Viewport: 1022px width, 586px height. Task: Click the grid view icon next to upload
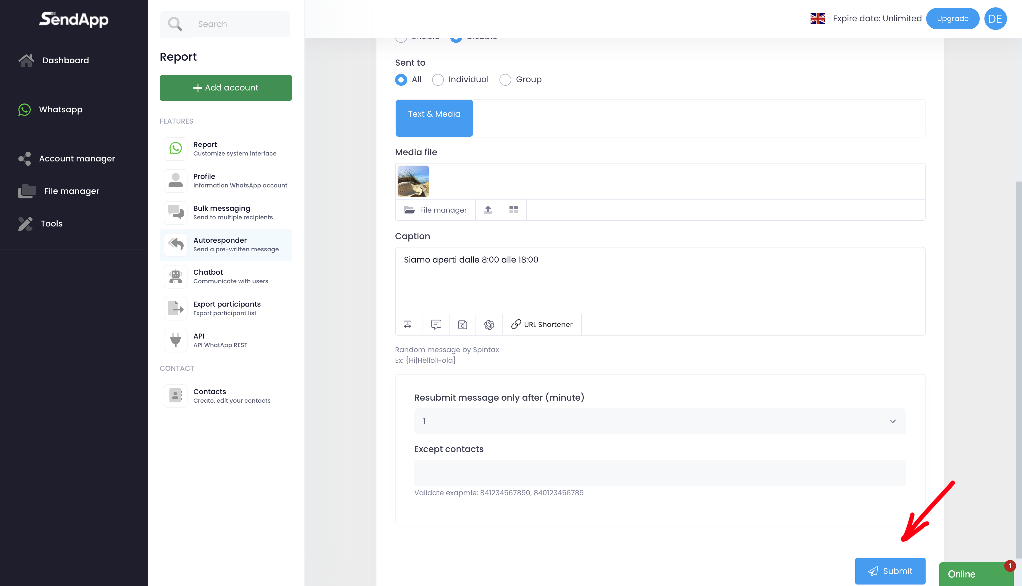[x=513, y=210]
